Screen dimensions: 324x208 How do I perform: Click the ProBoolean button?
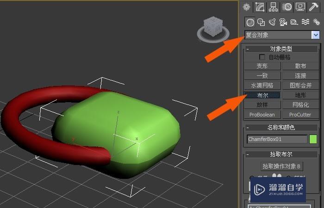262,115
